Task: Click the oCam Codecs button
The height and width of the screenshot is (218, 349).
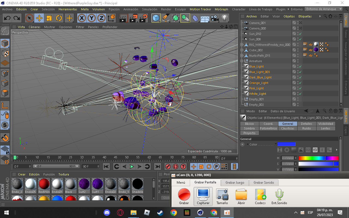Action: pos(260,197)
